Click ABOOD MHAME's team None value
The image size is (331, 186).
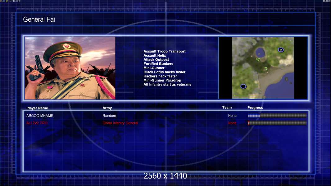[x=232, y=116]
